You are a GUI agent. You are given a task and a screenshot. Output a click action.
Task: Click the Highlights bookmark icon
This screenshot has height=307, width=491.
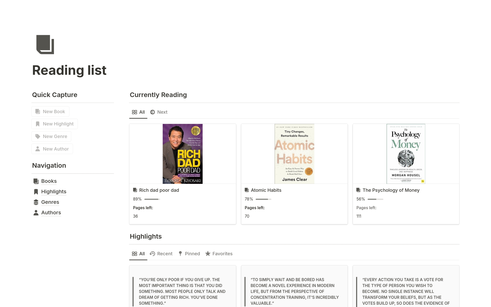tap(36, 192)
